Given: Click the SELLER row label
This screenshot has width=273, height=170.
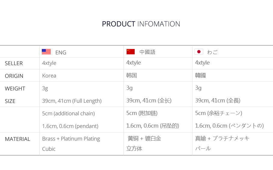Looking at the screenshot, I should (14, 63).
